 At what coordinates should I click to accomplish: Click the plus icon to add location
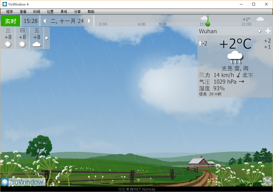tap(268, 31)
